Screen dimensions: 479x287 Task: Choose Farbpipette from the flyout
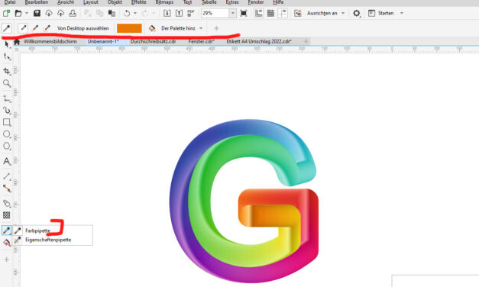[x=37, y=231]
